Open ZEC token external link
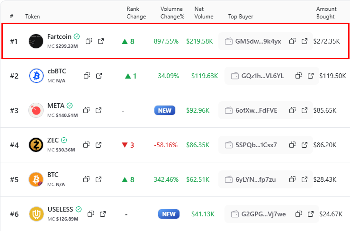This screenshot has height=231, width=350. (x=99, y=145)
